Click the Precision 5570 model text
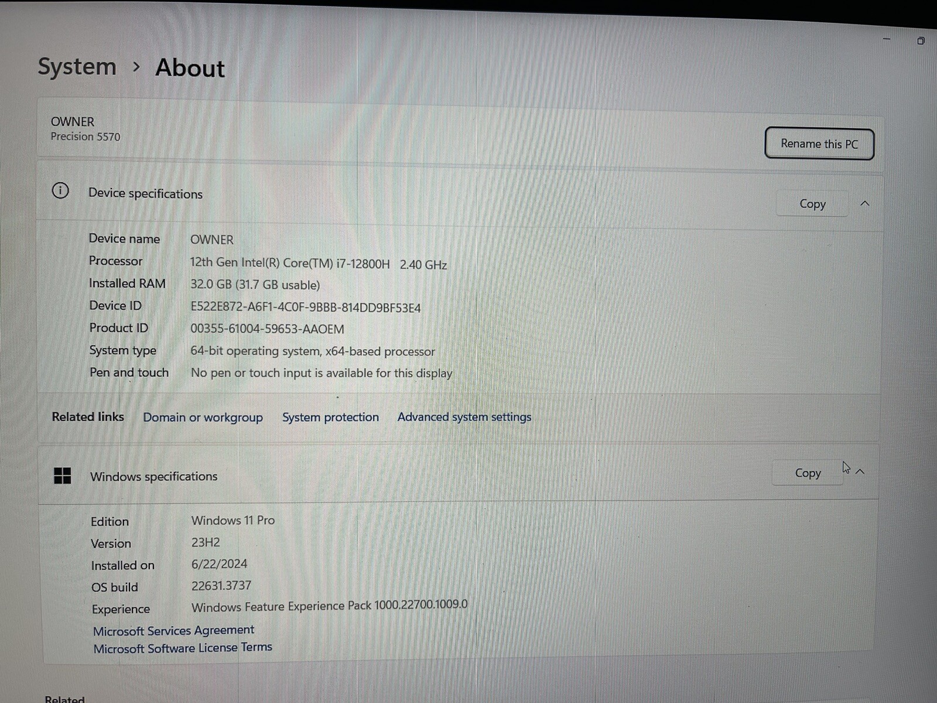Viewport: 937px width, 703px height. click(86, 136)
